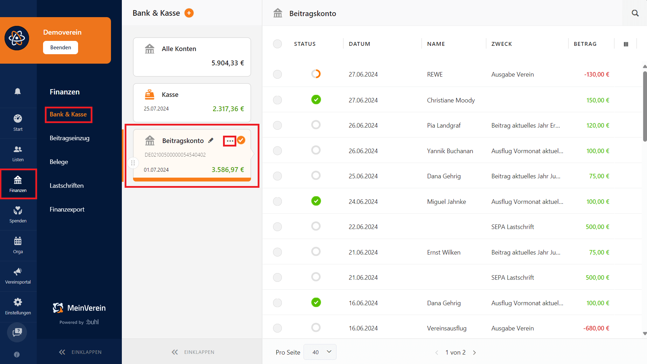
Task: Grab the drag handle beside Beitragskonto card
Action: tap(133, 163)
